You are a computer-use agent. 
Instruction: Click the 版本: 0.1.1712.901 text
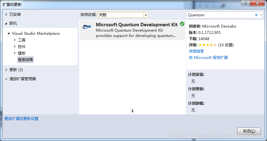tap(205, 33)
